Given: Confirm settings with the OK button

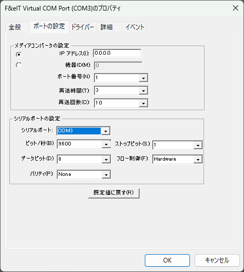Looking at the screenshot, I should pyautogui.click(x=167, y=260).
